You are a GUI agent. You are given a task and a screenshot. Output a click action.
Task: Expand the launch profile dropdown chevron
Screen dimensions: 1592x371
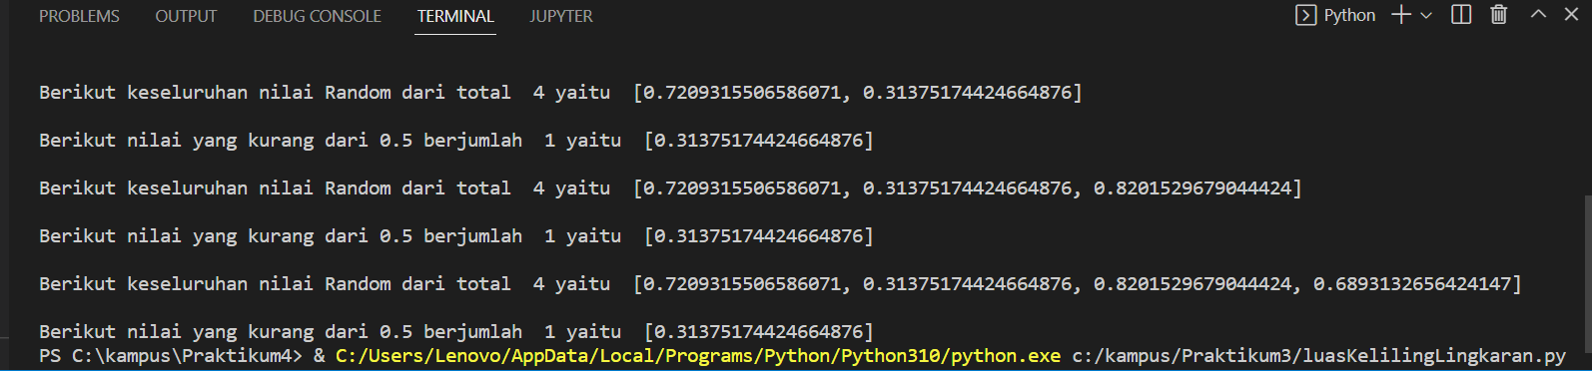pyautogui.click(x=1426, y=15)
